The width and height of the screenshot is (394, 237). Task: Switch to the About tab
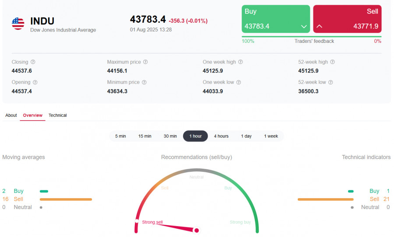coord(11,115)
